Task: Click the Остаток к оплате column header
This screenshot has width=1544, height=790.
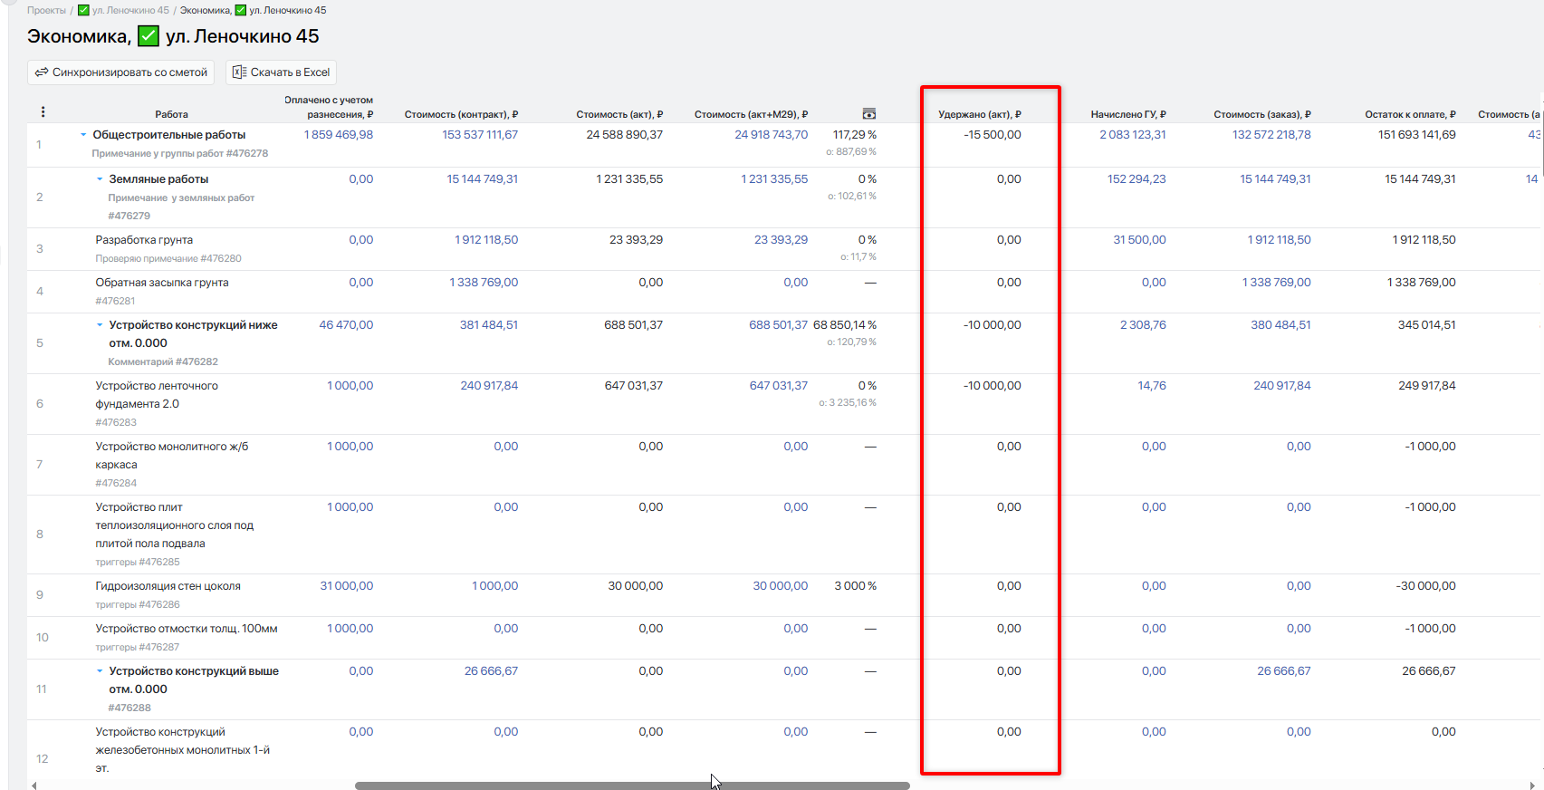Action: point(1409,114)
